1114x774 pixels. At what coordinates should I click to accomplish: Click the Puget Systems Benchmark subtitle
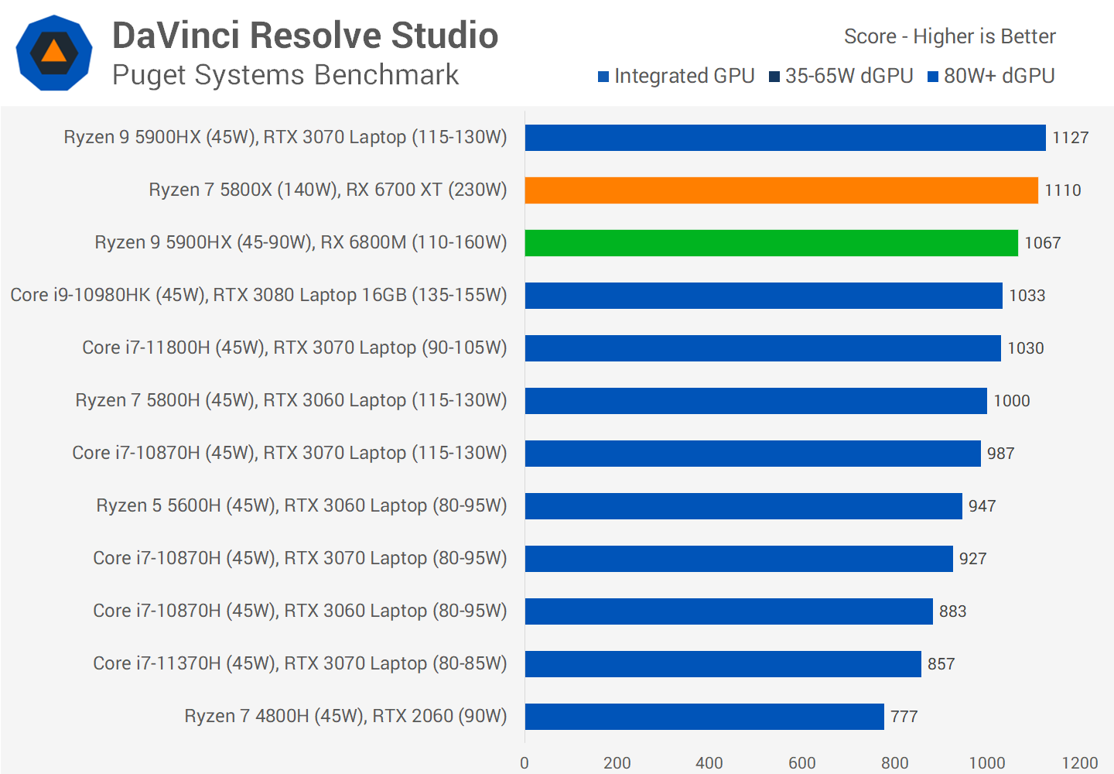click(x=285, y=75)
